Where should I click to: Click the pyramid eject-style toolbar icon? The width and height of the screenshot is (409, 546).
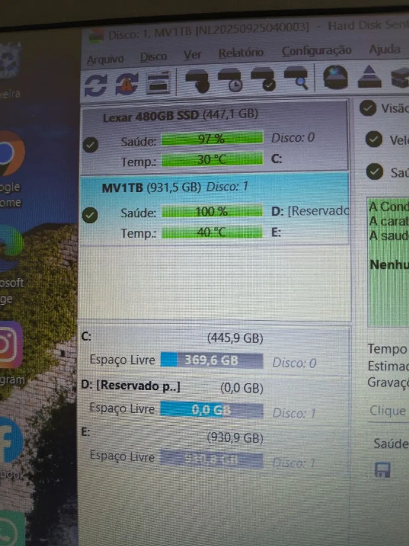coord(369,77)
